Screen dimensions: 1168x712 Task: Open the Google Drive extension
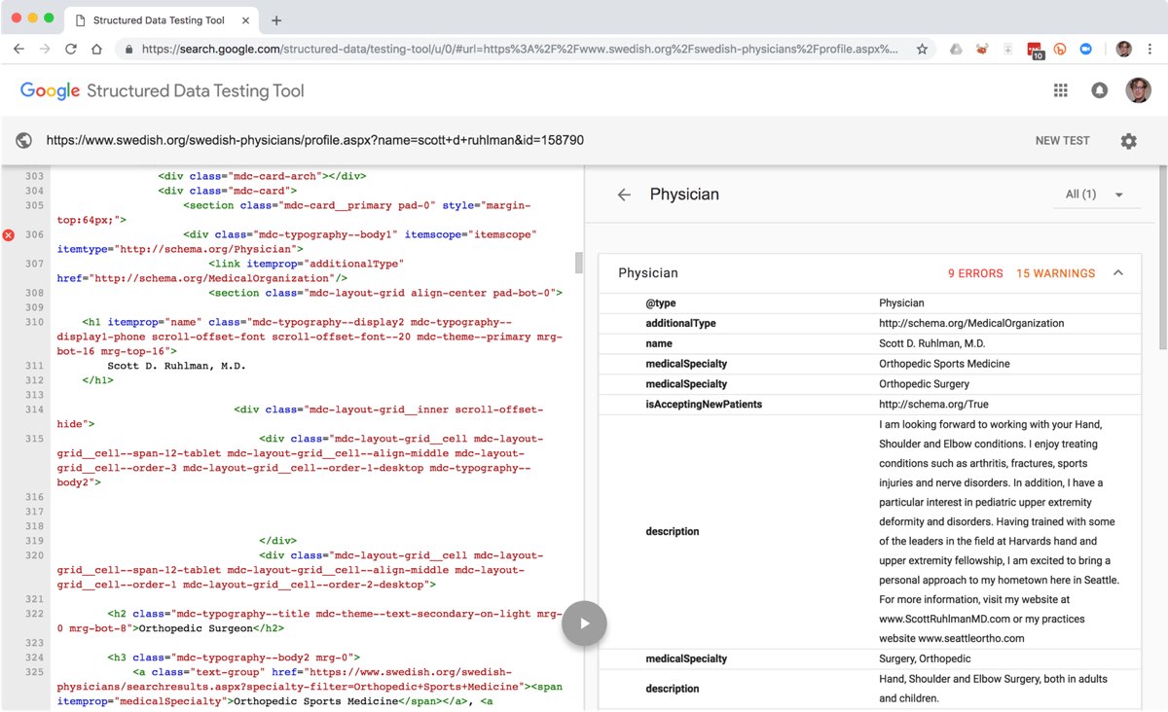[957, 49]
